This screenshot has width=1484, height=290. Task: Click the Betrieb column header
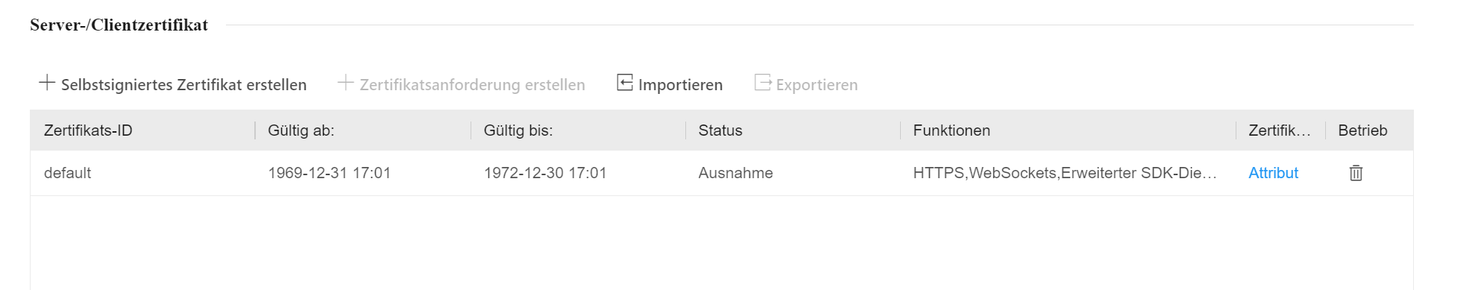tap(1362, 130)
